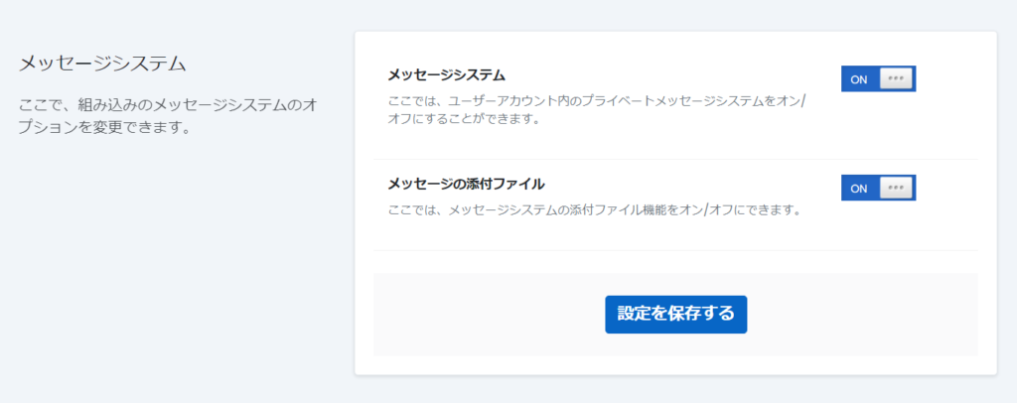The width and height of the screenshot is (1017, 403).
Task: Click the white settings card's bottom margin
Action: click(x=675, y=365)
